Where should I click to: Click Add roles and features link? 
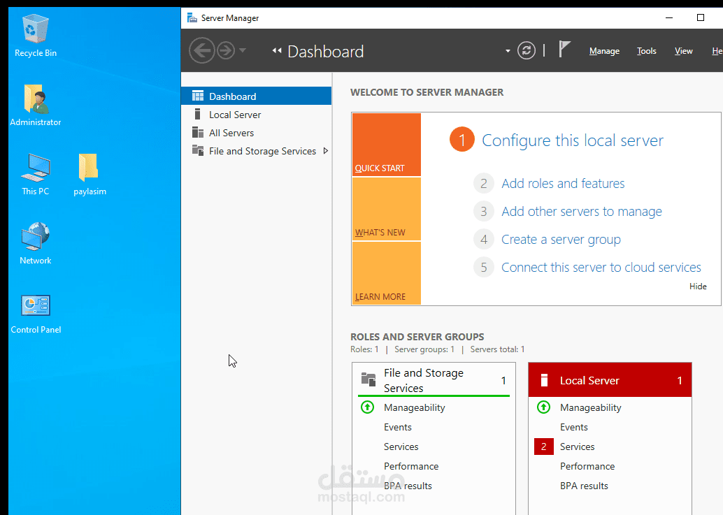(563, 183)
